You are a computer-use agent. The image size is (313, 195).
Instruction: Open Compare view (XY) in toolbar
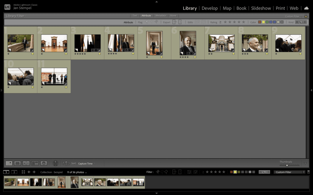click(26, 163)
